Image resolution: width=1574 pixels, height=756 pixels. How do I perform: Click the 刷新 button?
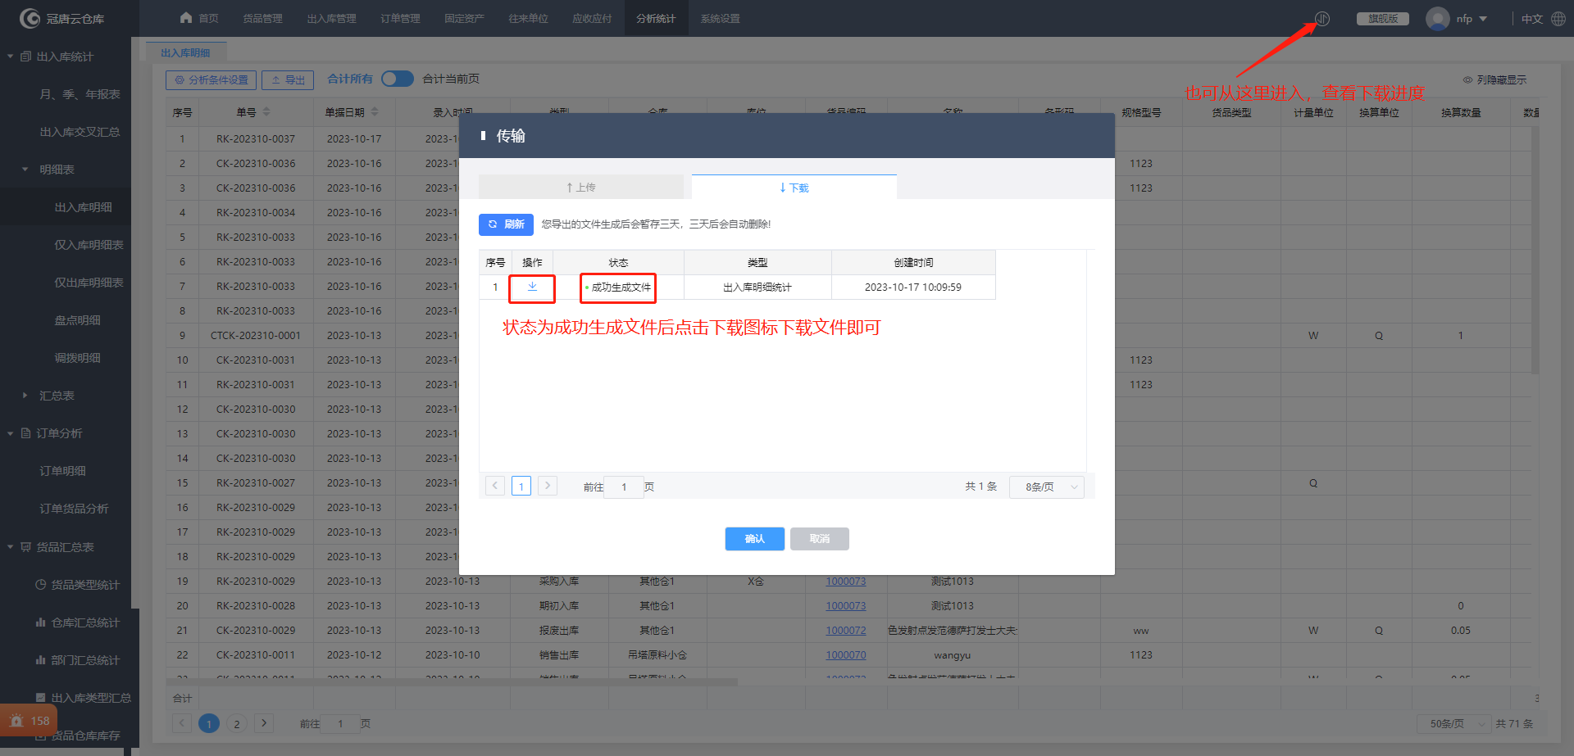pos(506,224)
